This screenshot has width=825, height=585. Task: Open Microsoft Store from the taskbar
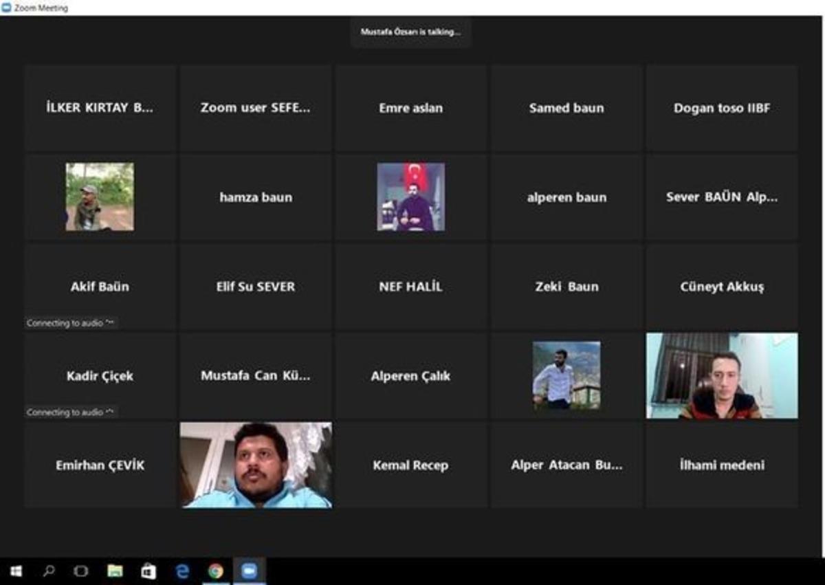click(148, 571)
